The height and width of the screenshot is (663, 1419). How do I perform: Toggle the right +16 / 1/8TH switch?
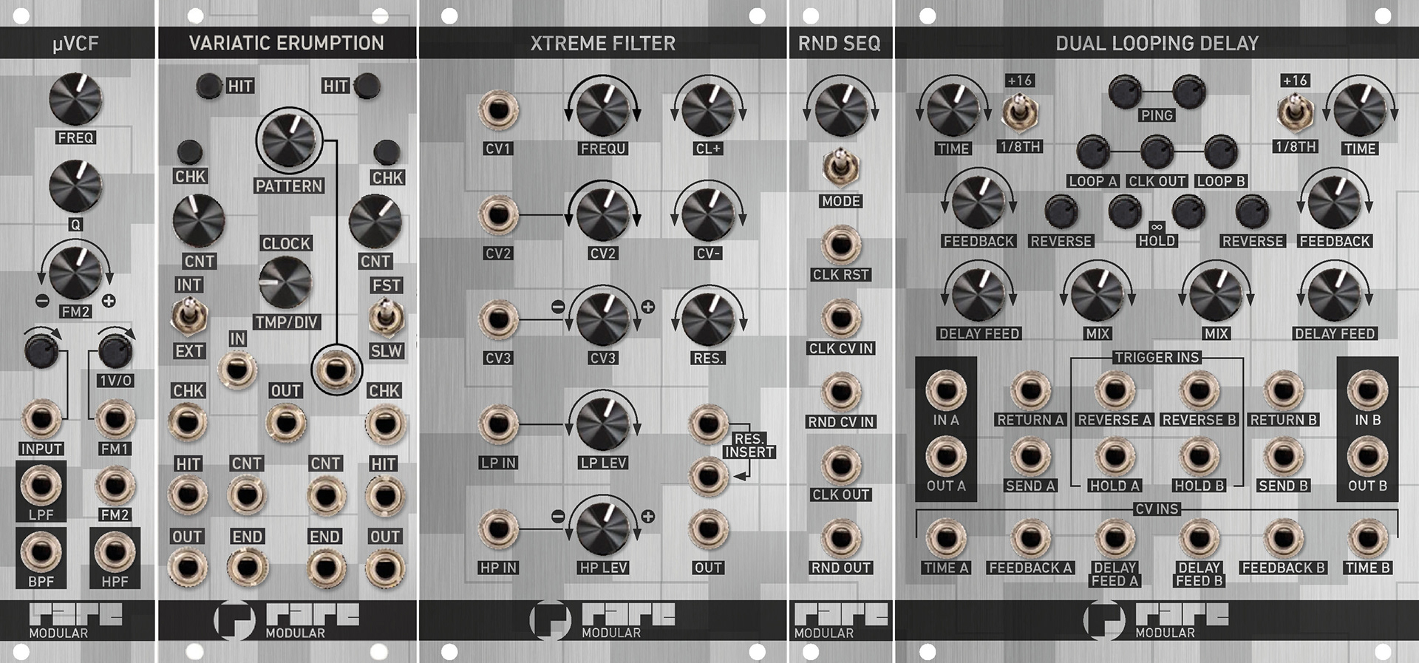tap(1295, 112)
